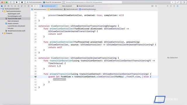Collapse the TestCustomAnimation project root
Viewport: 187px width, 105px height.
click(x=1, y=9)
